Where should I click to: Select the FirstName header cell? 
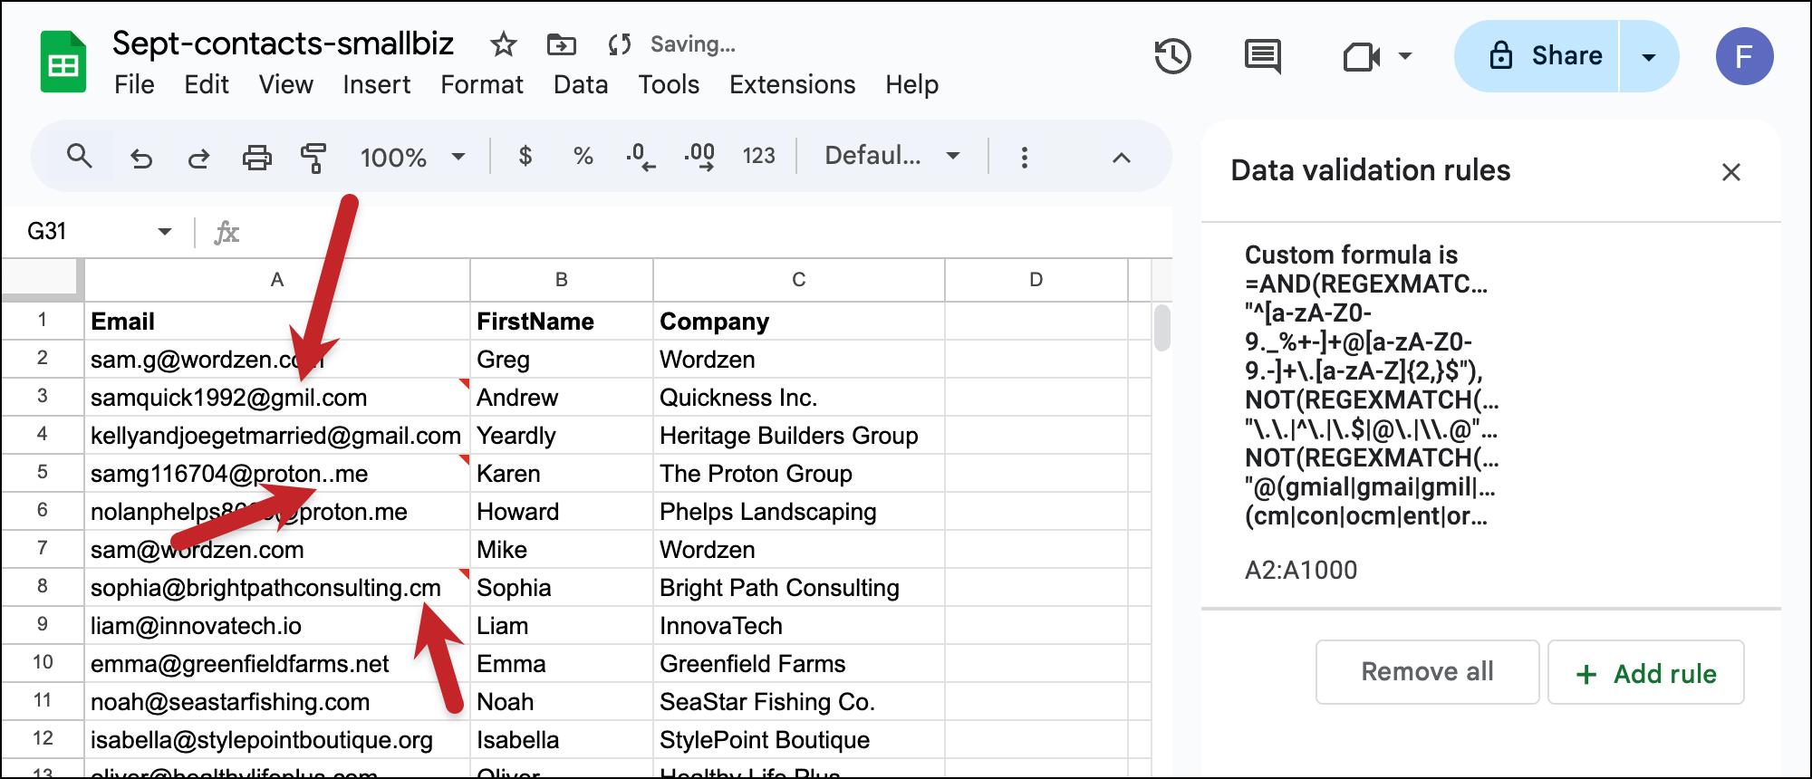pos(562,322)
